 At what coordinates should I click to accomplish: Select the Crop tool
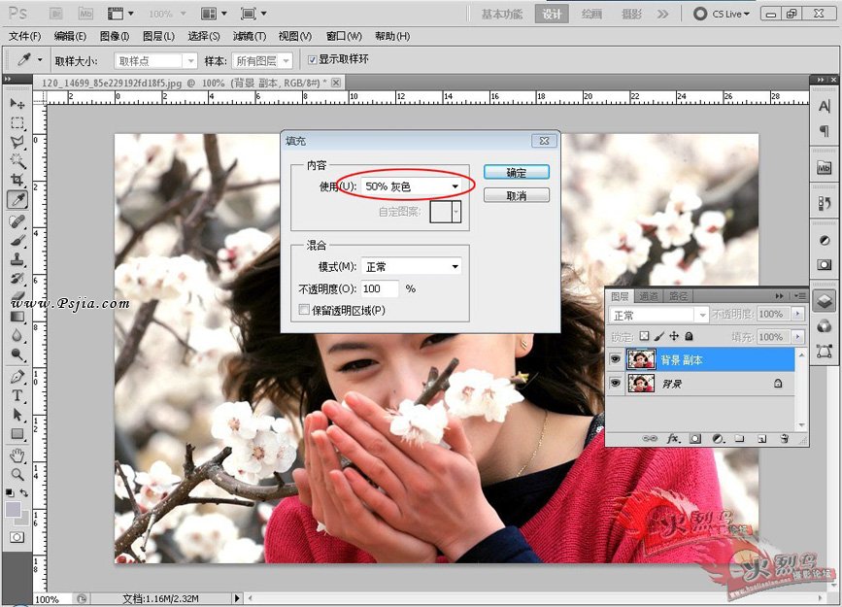coord(17,180)
